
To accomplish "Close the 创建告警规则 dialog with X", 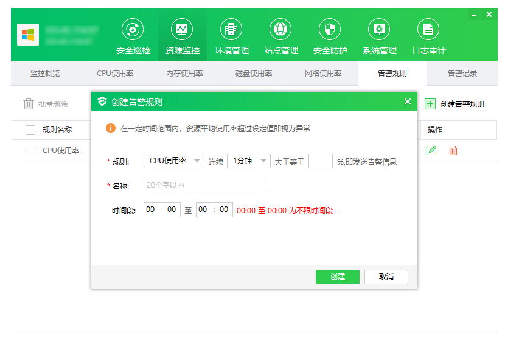I will pyautogui.click(x=408, y=101).
